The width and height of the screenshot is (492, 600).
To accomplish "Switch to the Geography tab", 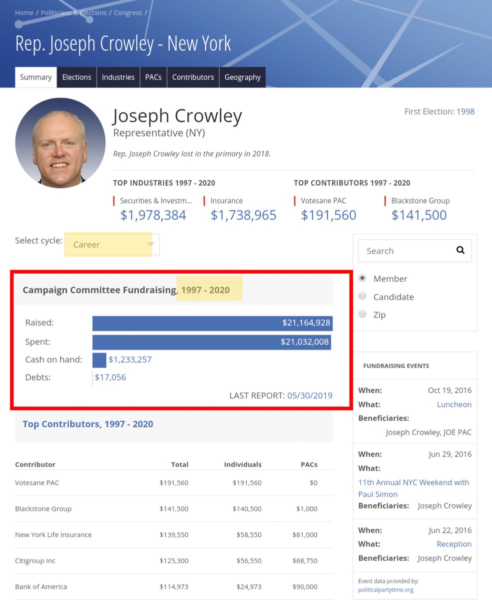I will [243, 77].
